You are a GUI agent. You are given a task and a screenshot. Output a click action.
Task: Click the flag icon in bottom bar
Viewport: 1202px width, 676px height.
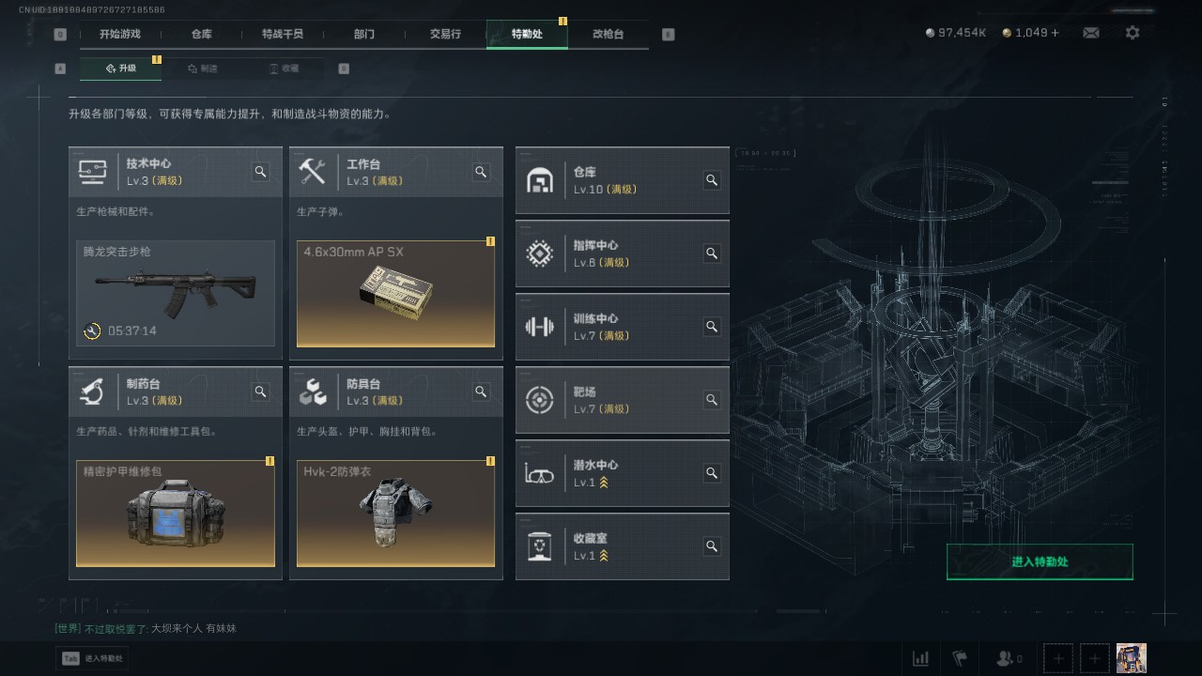click(960, 658)
